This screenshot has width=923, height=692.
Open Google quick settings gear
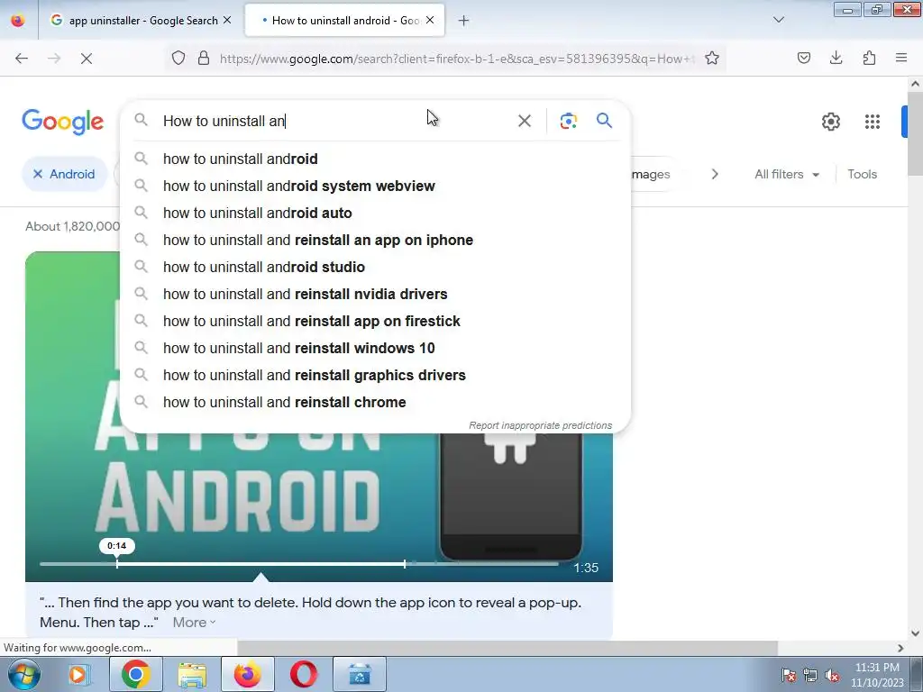(x=831, y=122)
